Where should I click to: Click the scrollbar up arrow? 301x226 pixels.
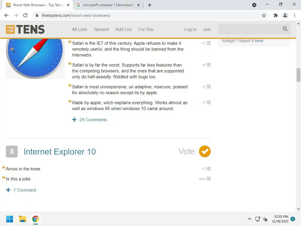(x=298, y=24)
